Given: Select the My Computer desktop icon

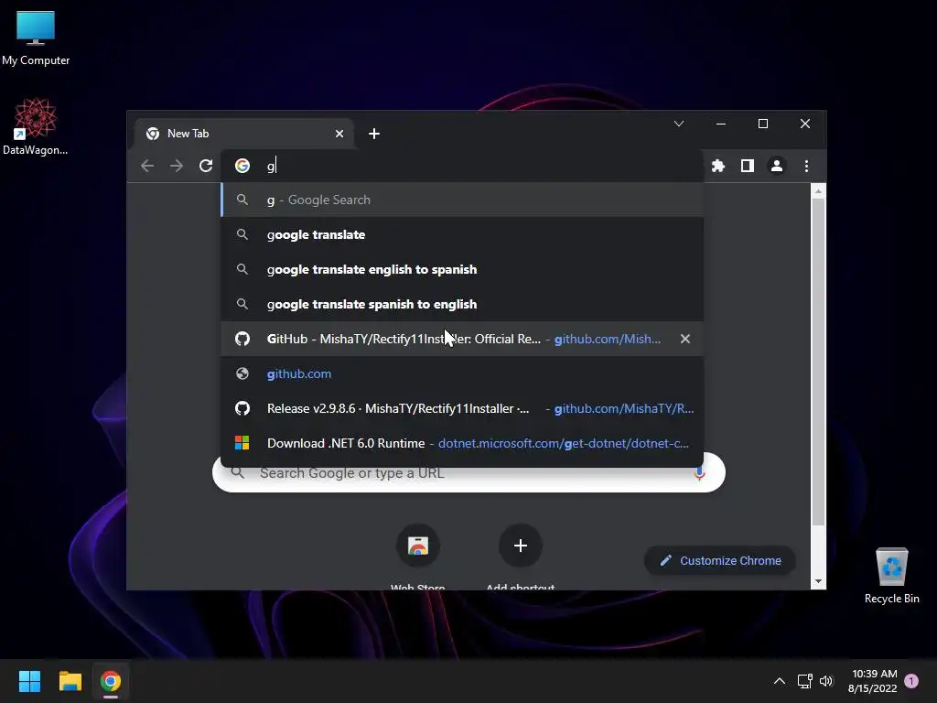Looking at the screenshot, I should click(36, 38).
